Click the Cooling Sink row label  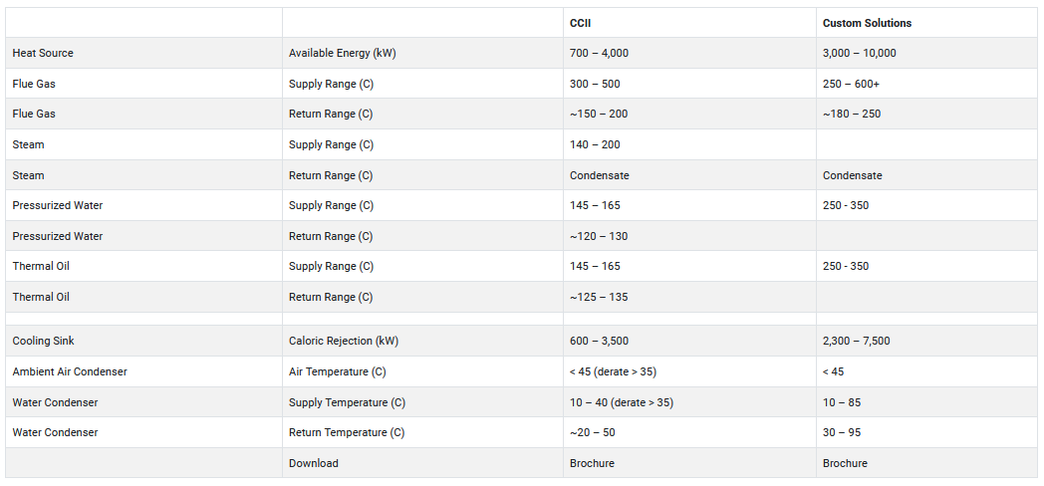point(42,341)
